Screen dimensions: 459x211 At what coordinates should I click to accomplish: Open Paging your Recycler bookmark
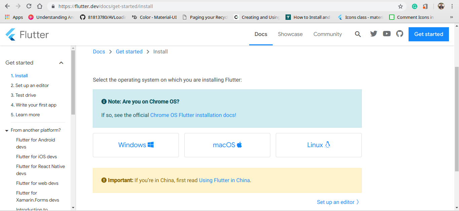205,17
